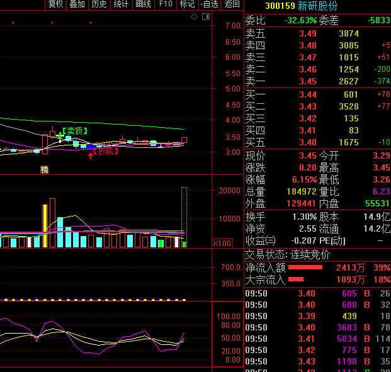Click the 最低 3.26 value

tap(382, 179)
